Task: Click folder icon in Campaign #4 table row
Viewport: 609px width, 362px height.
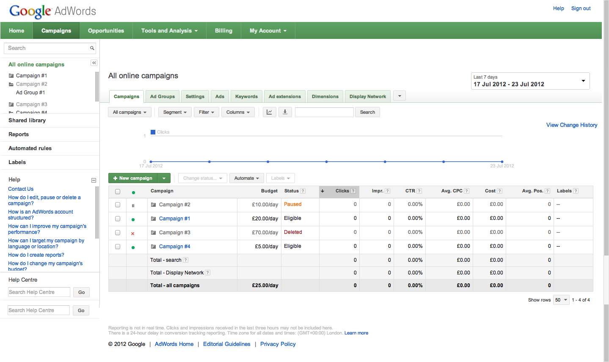Action: [154, 247]
